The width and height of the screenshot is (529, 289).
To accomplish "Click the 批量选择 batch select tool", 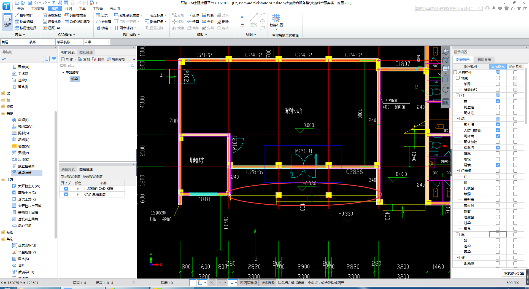I will 24,22.
